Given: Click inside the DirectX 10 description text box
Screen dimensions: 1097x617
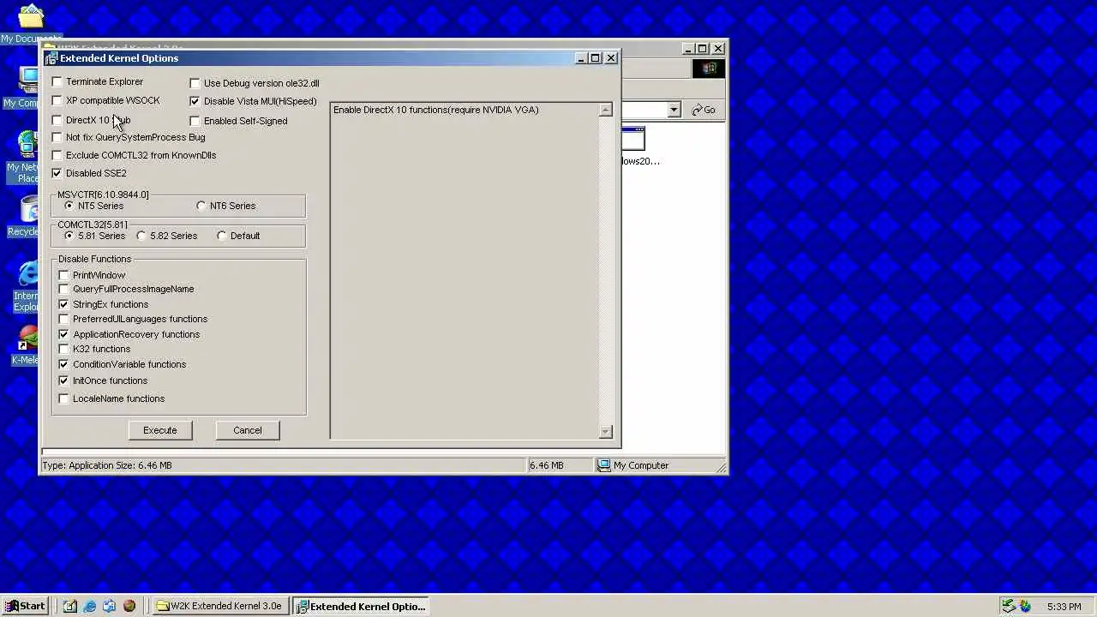Looking at the screenshot, I should [465, 271].
